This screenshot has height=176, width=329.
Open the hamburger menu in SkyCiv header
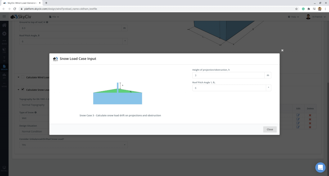click(4, 17)
